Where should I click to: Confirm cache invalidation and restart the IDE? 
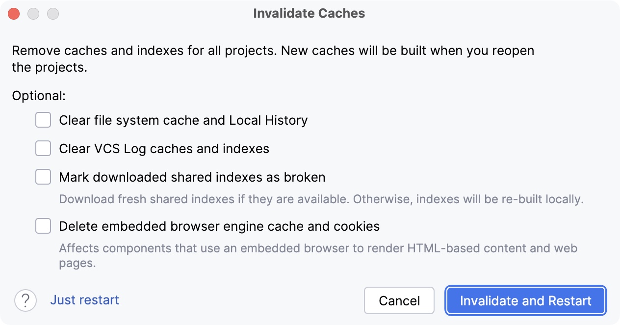tap(525, 300)
